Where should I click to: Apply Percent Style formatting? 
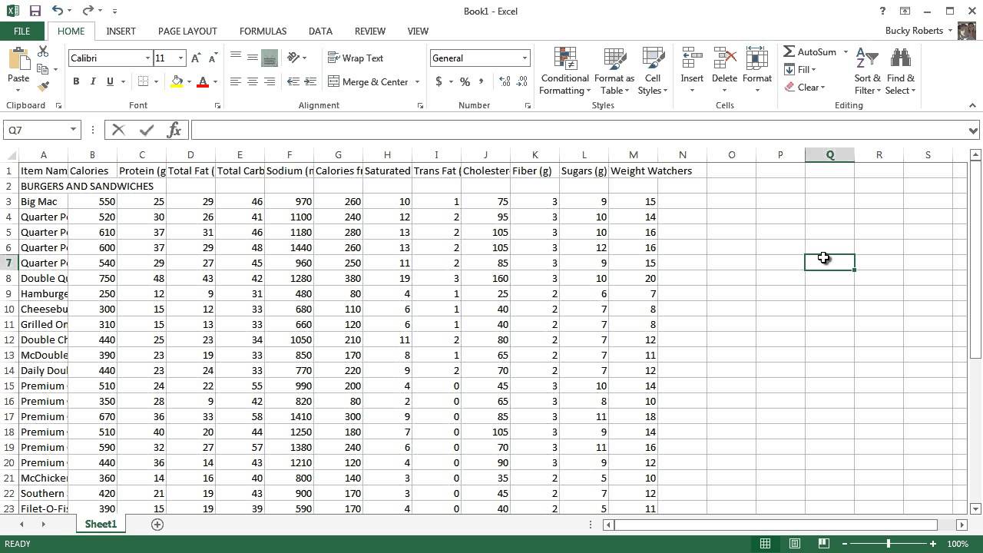coord(465,81)
